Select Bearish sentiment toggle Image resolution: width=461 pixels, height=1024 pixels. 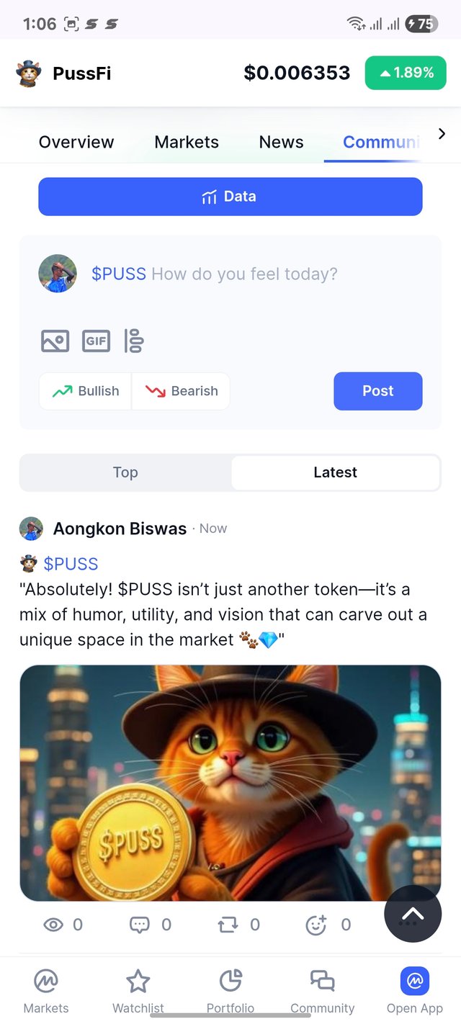coord(181,391)
